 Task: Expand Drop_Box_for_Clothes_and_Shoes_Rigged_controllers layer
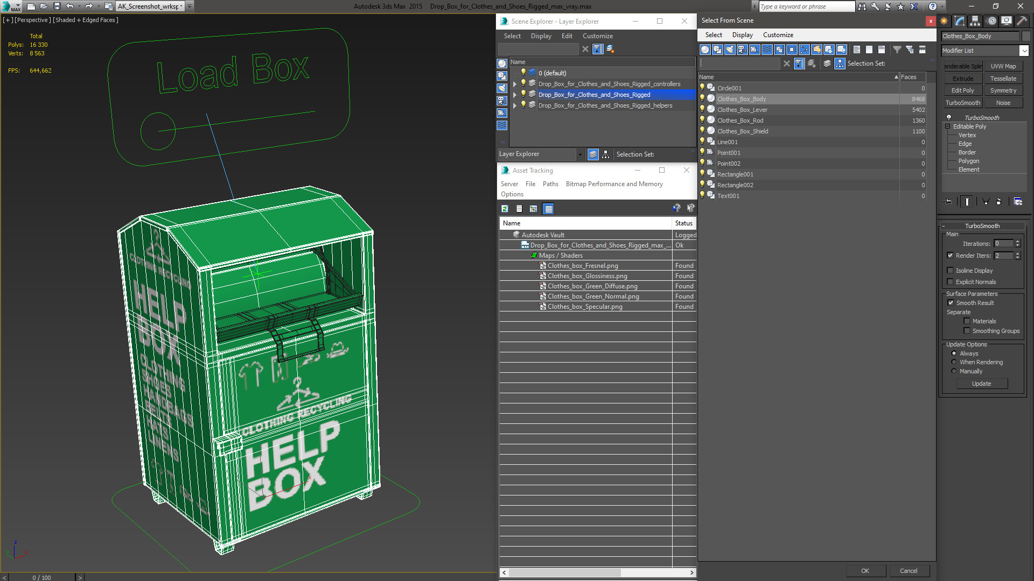click(515, 84)
